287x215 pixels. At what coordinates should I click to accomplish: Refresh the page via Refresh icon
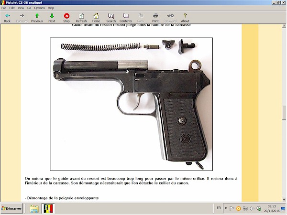click(x=81, y=16)
